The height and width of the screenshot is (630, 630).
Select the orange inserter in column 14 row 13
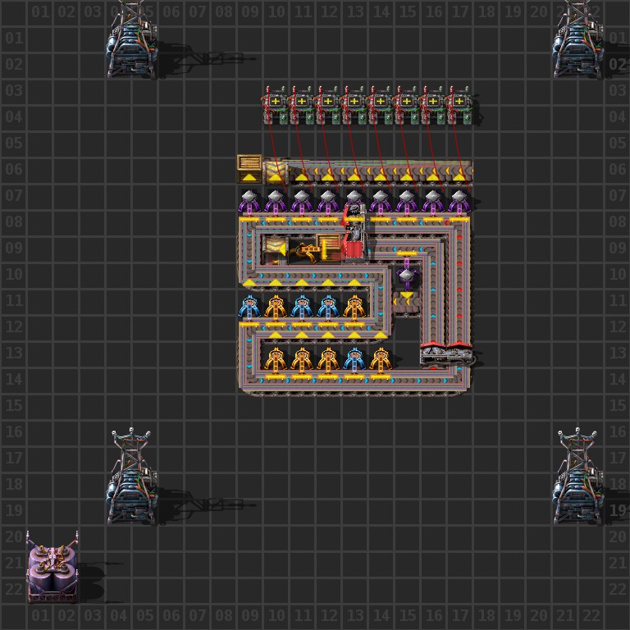(380, 360)
